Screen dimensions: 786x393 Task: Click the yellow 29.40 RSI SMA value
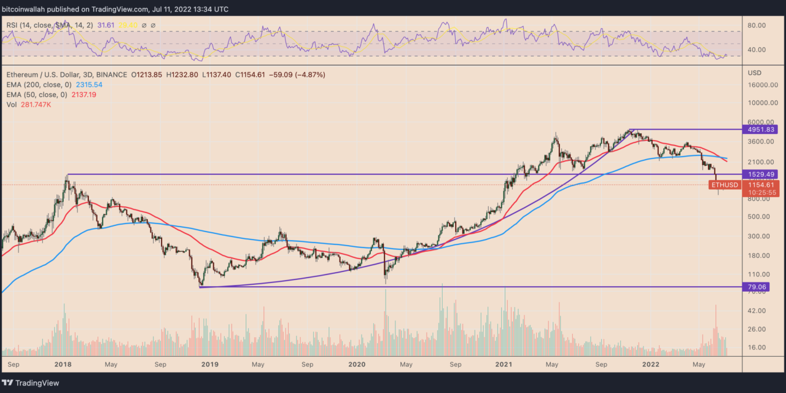click(x=130, y=25)
